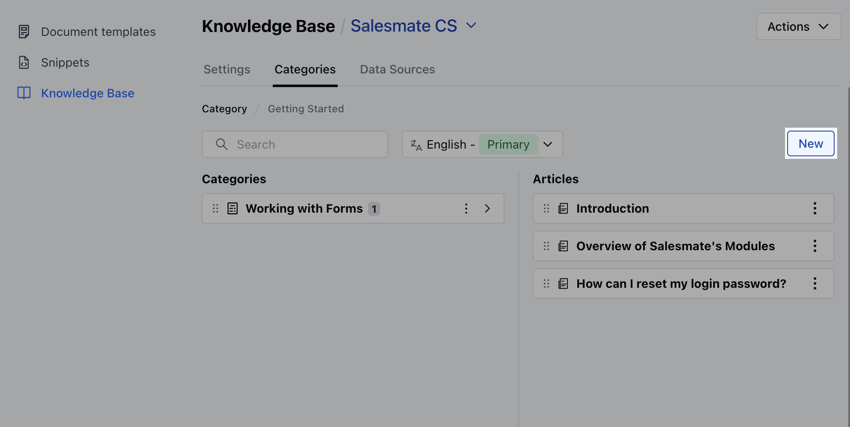Open the Salesmate CS knowledge base dropdown arrow
The height and width of the screenshot is (427, 850).
tap(471, 26)
